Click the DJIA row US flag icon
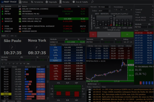 (20, 26)
